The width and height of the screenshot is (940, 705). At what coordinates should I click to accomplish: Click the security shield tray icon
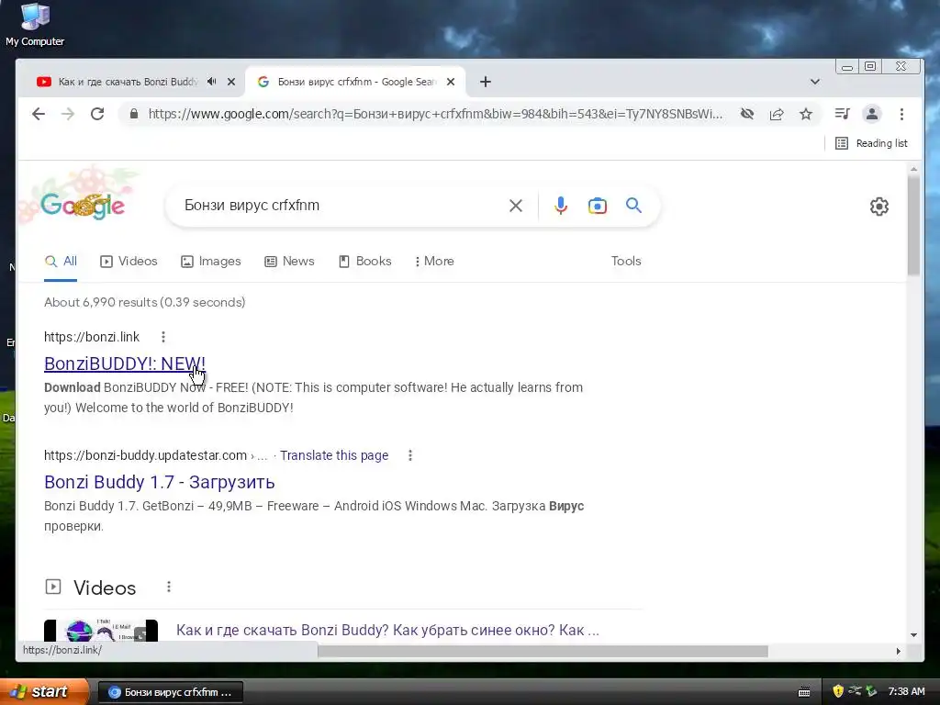[838, 691]
